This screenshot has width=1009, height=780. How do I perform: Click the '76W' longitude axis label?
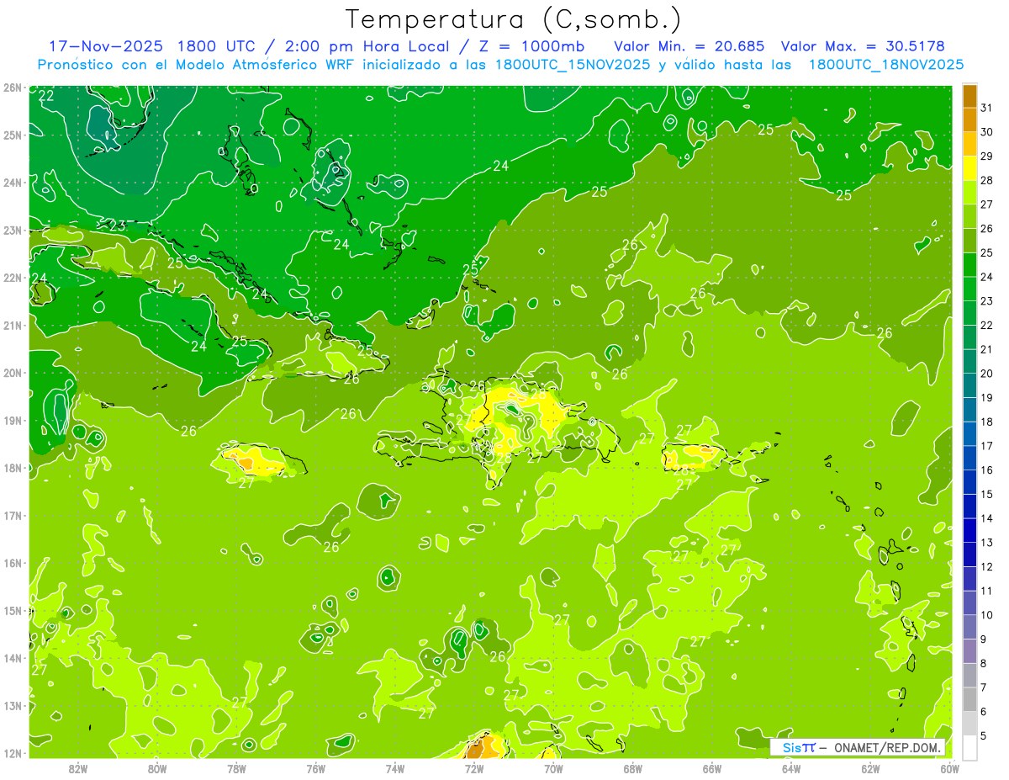316,768
